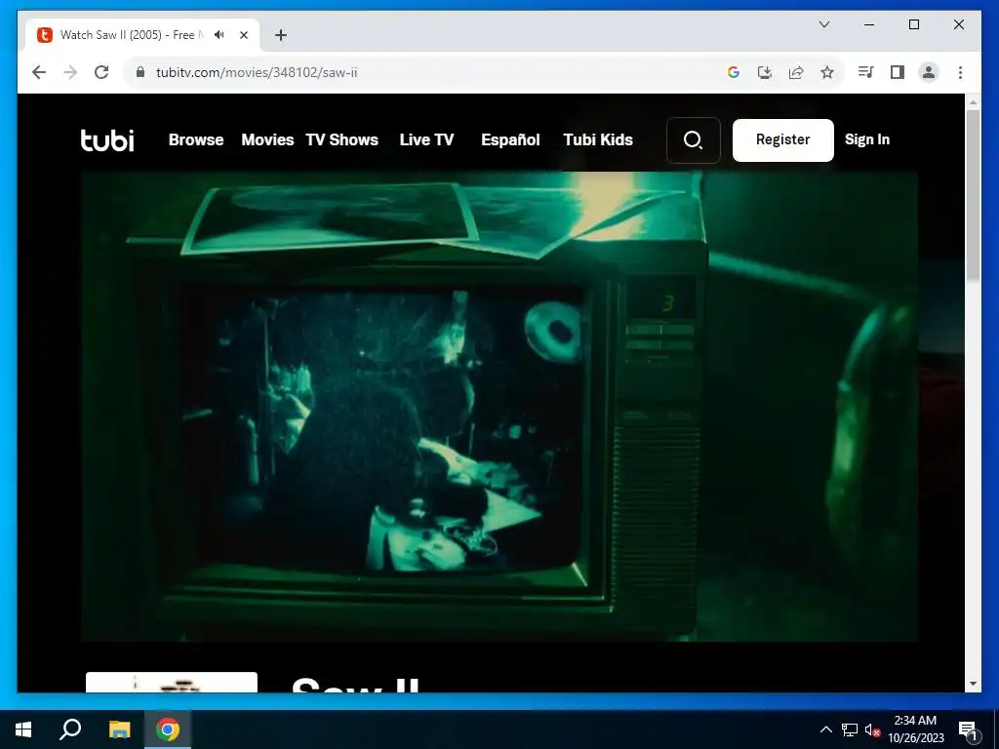Switch to Español section
The width and height of the screenshot is (999, 749).
(510, 140)
